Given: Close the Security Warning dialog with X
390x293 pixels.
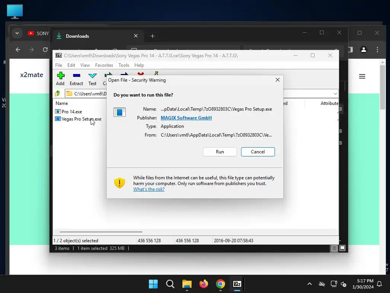Looking at the screenshot, I should pyautogui.click(x=278, y=80).
